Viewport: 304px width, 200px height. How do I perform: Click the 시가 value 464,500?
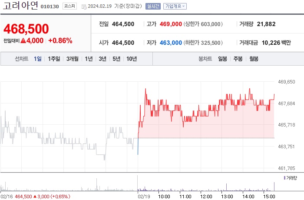[x=123, y=43]
